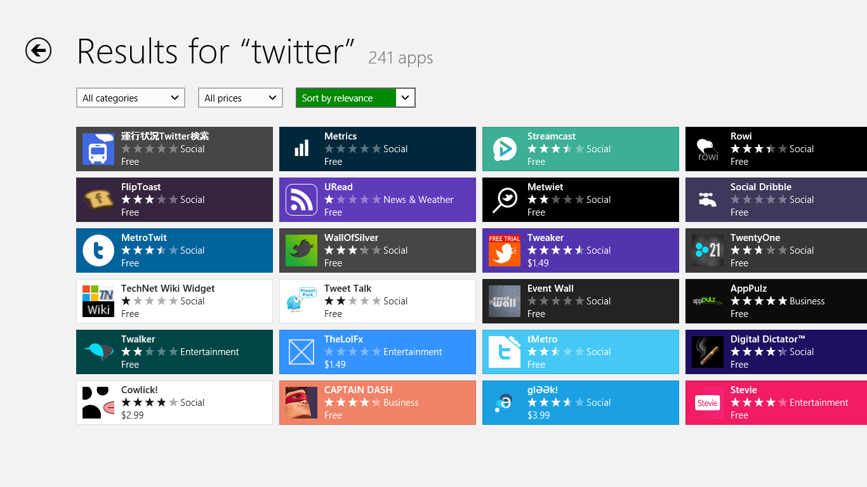Screen dimensions: 867x487
Task: Click the FlipToast toast icon
Action: pos(98,200)
